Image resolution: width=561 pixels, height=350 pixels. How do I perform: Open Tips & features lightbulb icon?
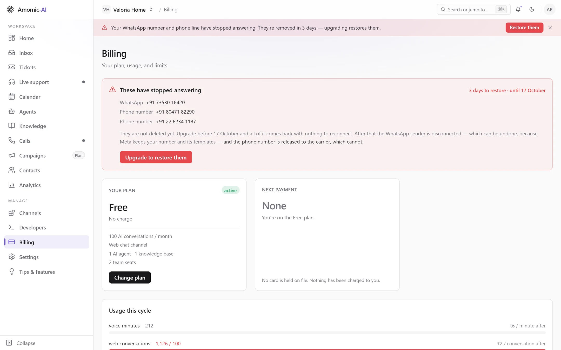click(11, 272)
